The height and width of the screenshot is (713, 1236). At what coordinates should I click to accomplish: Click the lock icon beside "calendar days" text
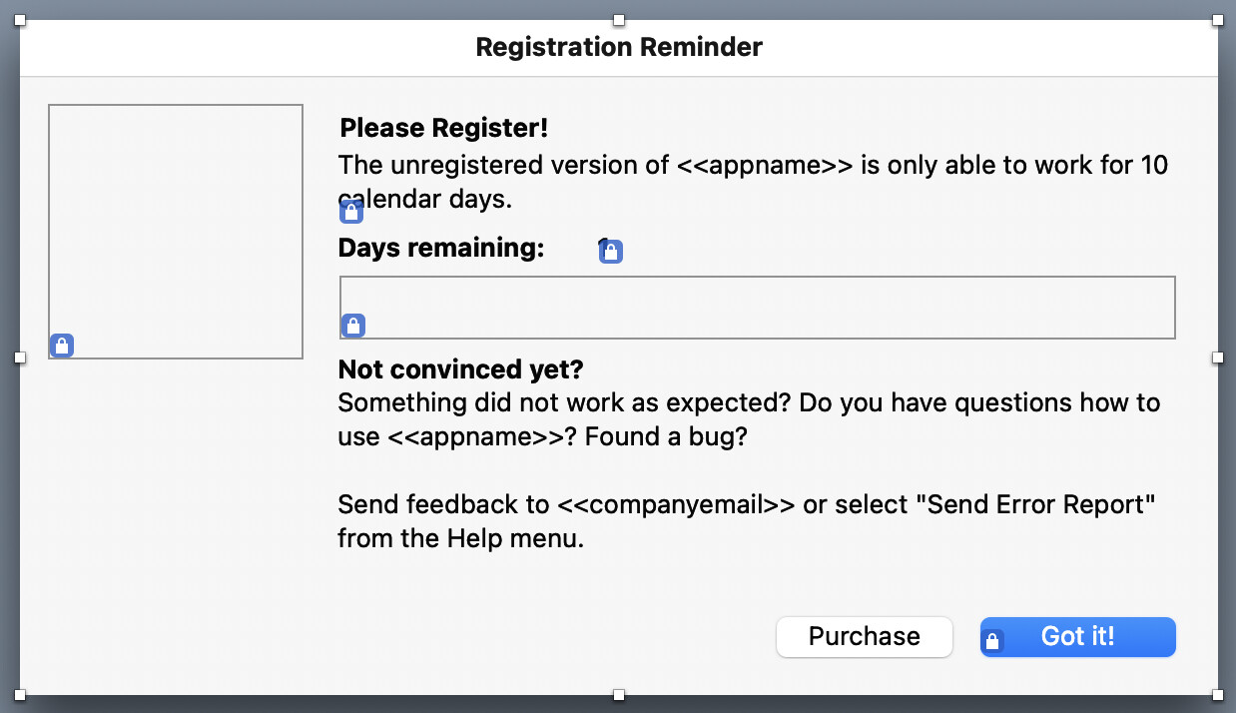[x=351, y=212]
